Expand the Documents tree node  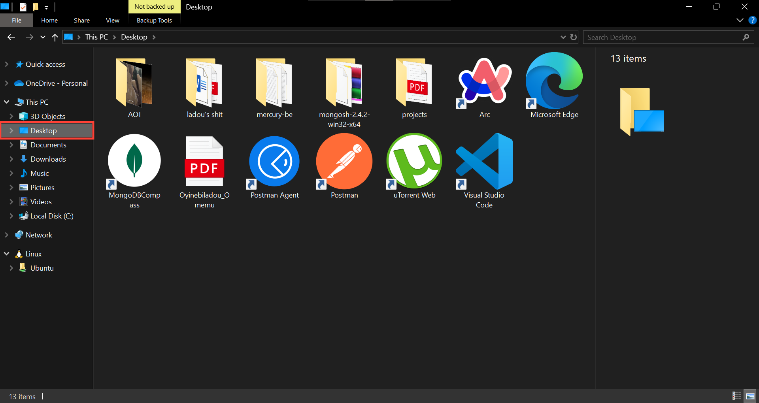pyautogui.click(x=11, y=145)
